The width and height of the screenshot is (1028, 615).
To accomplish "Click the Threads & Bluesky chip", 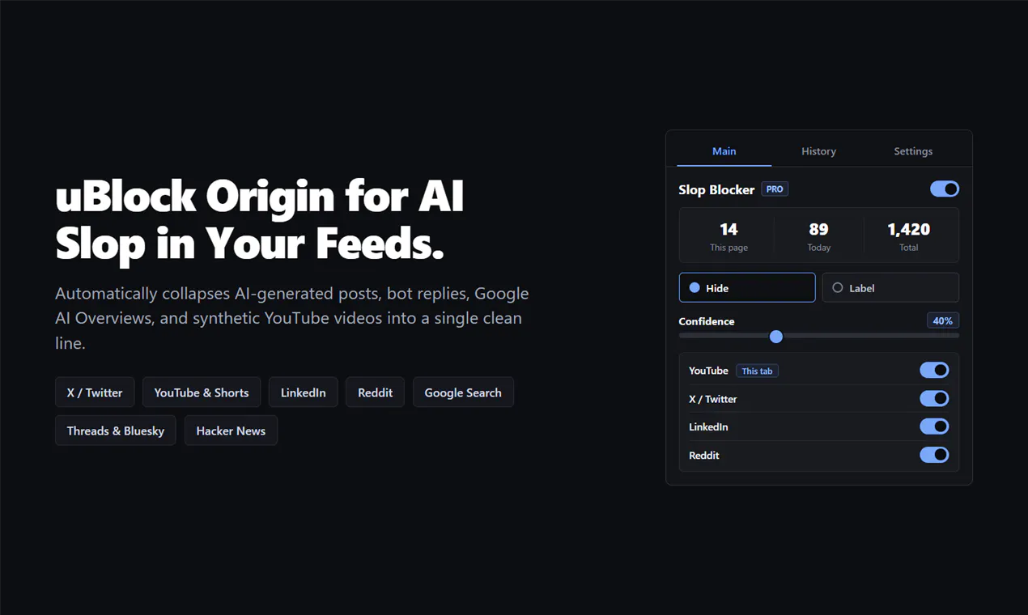I will click(116, 430).
